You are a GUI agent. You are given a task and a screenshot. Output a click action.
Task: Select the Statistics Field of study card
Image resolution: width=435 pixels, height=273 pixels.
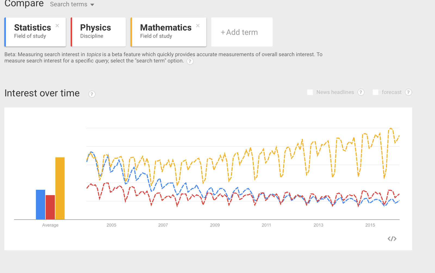click(x=35, y=32)
